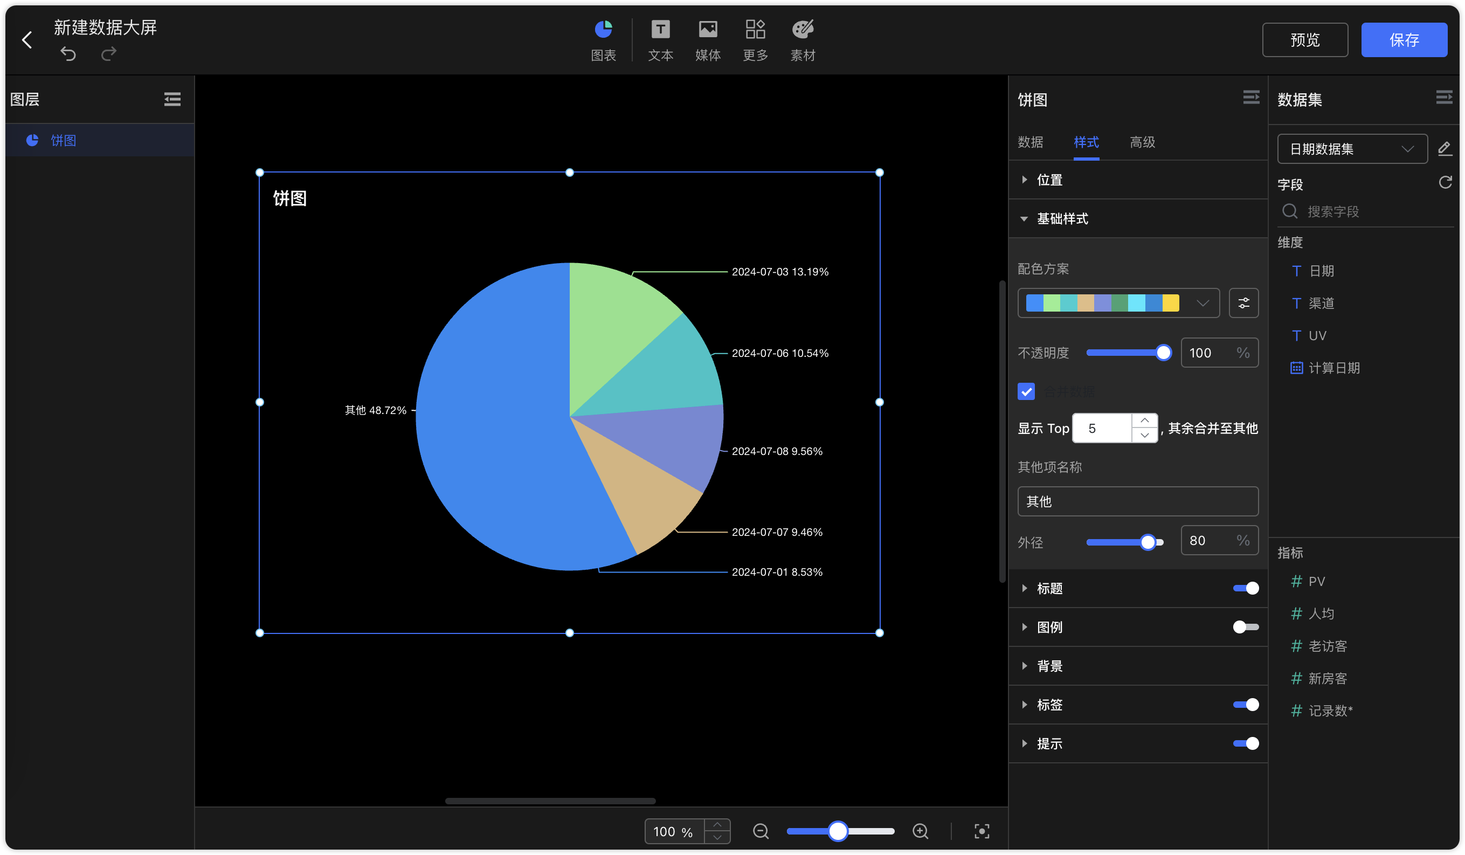
Task: Click the 预览 preview button
Action: 1304,39
